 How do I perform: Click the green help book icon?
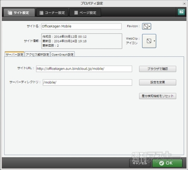click(181, 12)
